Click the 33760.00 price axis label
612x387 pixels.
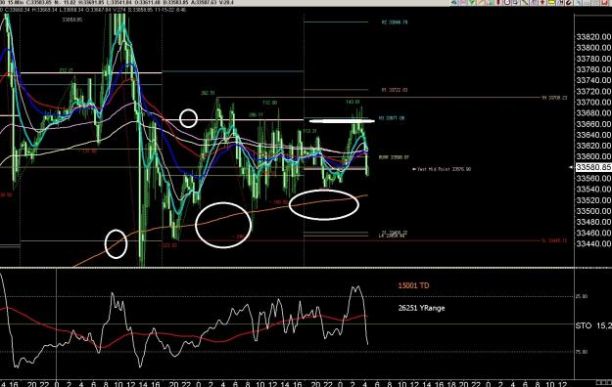tap(593, 69)
